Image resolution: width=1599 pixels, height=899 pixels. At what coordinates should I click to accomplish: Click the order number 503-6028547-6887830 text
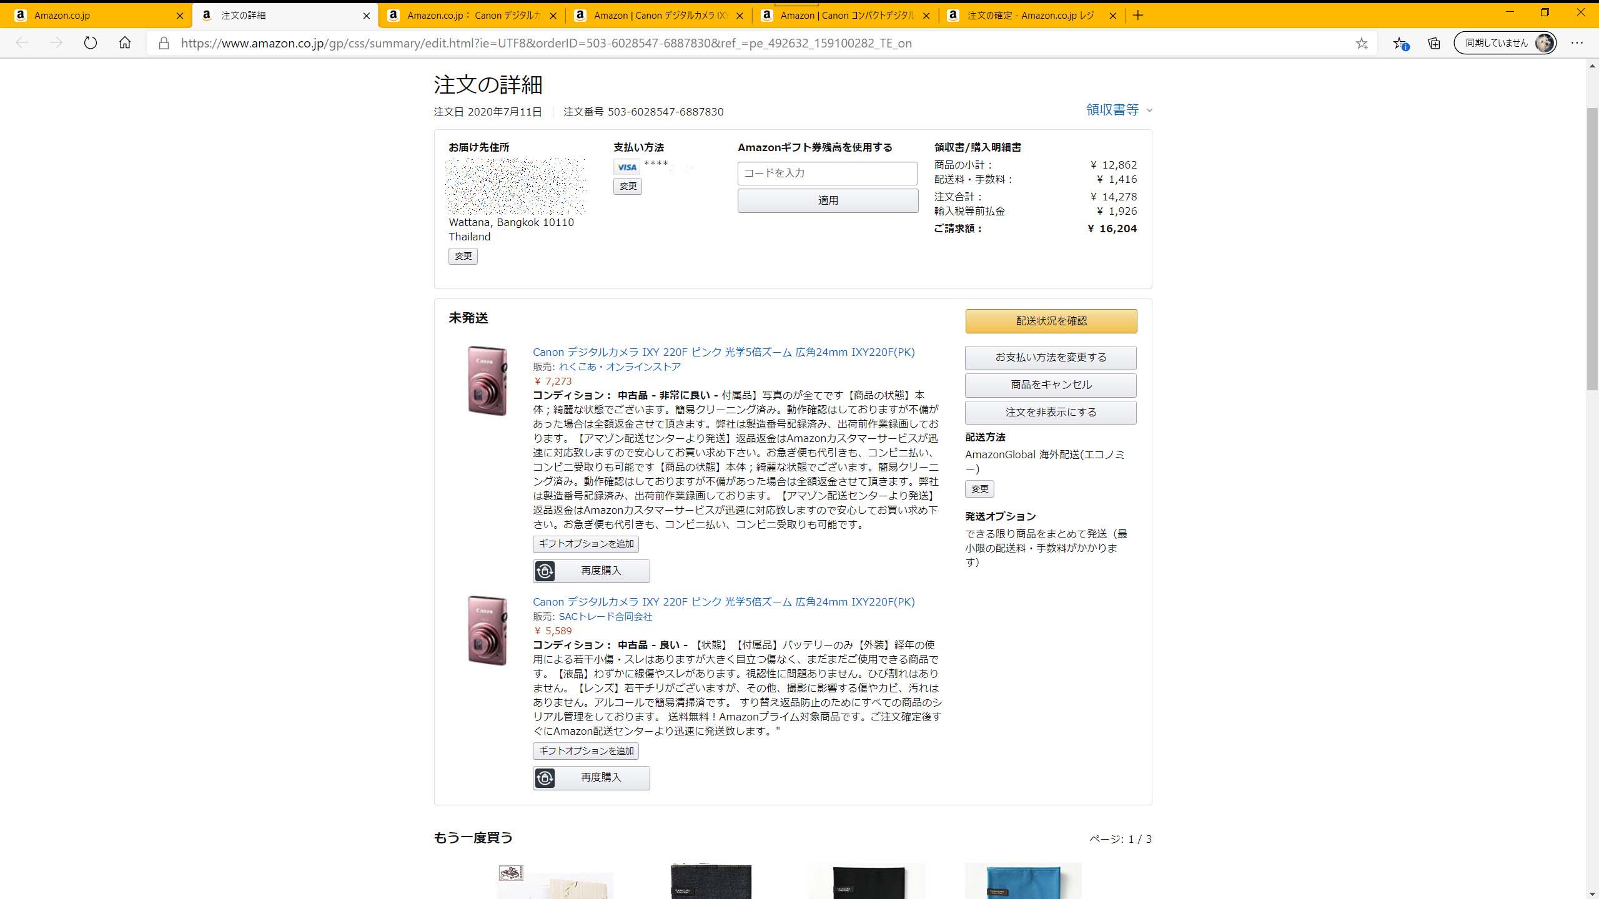click(665, 112)
